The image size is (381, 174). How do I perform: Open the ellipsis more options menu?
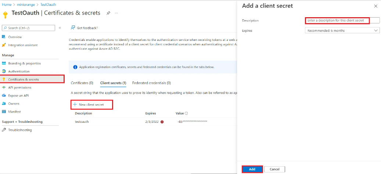[116, 13]
